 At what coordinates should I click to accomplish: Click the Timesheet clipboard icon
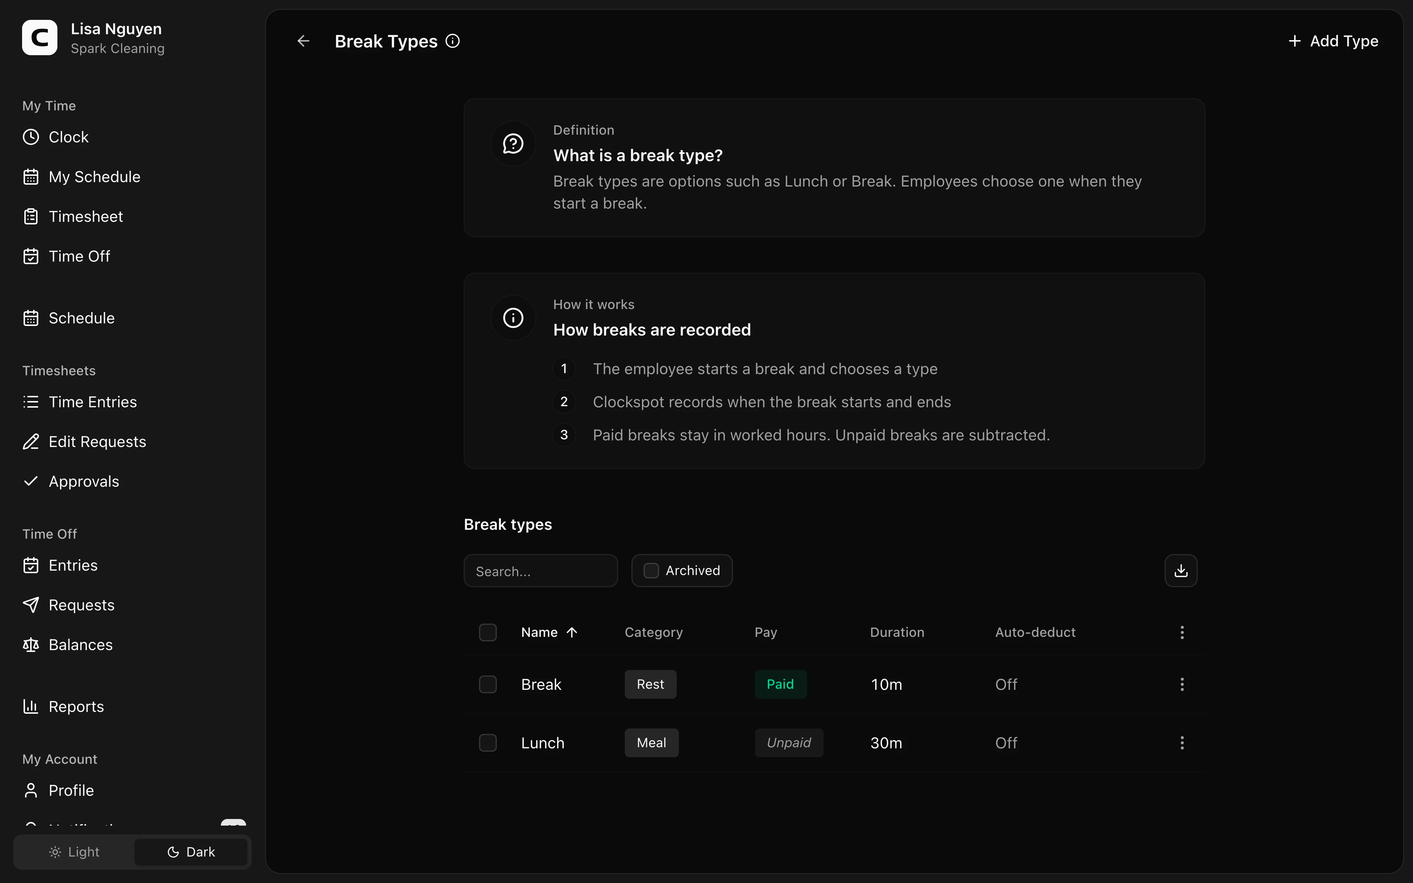pos(31,217)
